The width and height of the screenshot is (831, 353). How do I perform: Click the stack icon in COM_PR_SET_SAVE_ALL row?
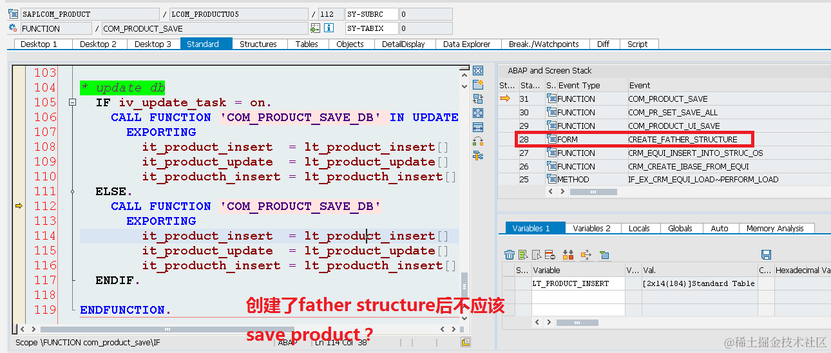[x=551, y=112]
